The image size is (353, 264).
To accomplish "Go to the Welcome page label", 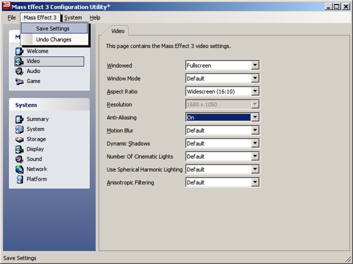I will tap(37, 51).
